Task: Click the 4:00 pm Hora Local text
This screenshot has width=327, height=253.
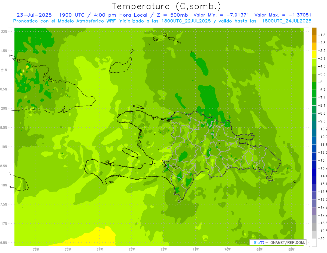Action: (x=121, y=15)
